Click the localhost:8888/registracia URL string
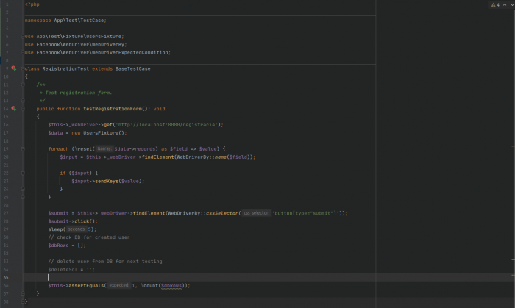 [x=166, y=125]
